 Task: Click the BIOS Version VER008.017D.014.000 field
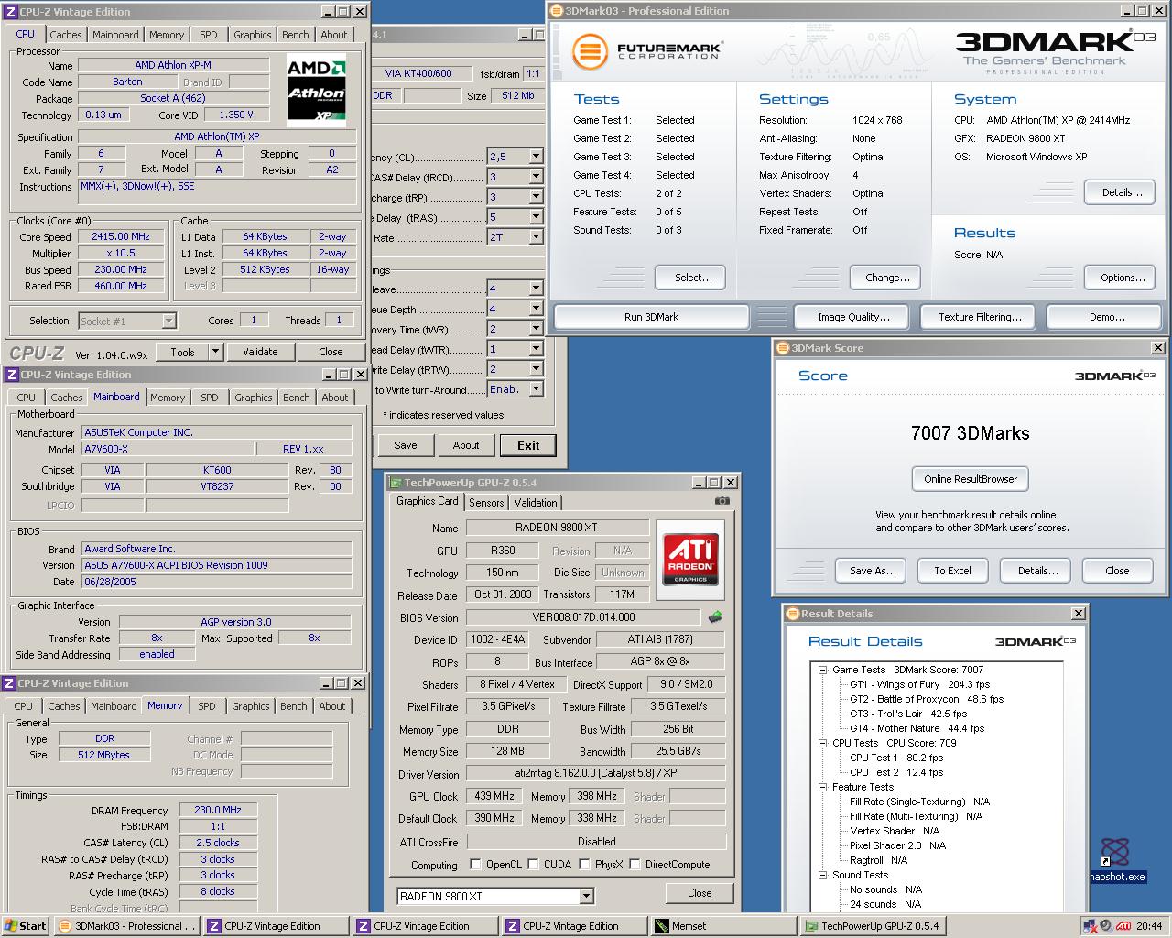click(x=583, y=617)
